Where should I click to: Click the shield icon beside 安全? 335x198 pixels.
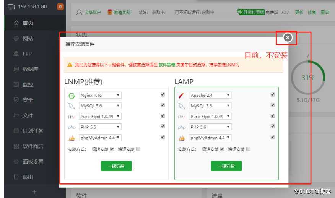[x=16, y=100]
